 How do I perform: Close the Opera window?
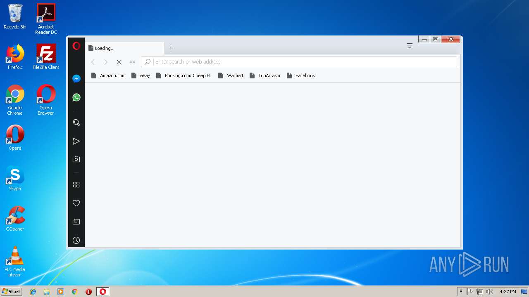(x=451, y=40)
